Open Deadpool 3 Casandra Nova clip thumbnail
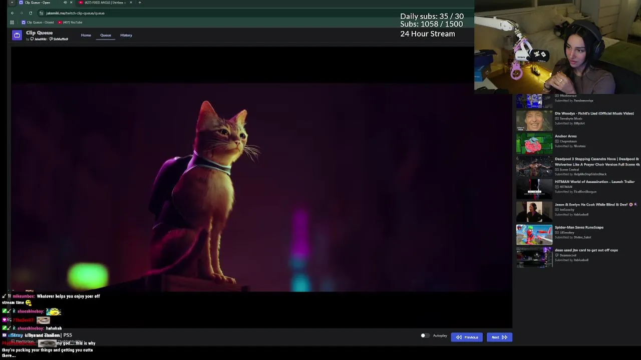Image resolution: width=641 pixels, height=360 pixels. [x=534, y=166]
